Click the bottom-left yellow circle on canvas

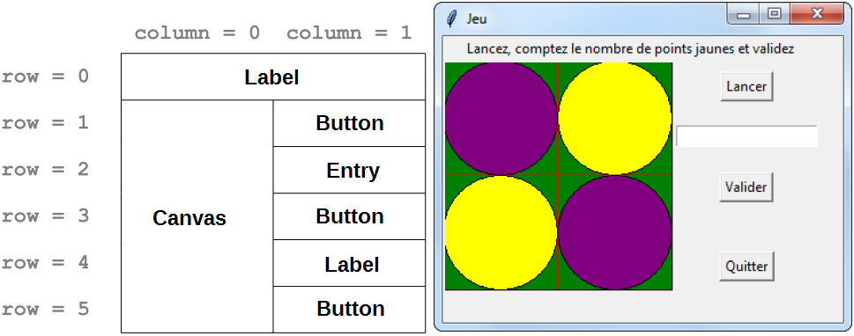coord(501,233)
